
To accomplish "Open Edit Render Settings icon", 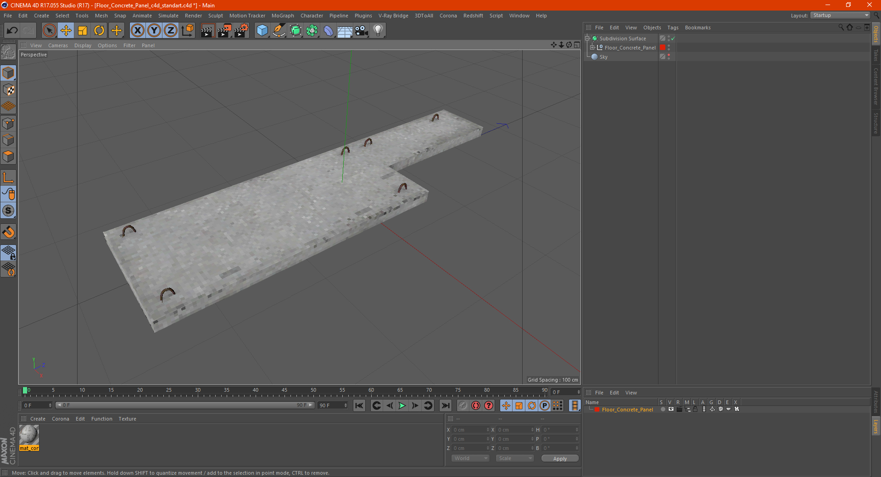I will tap(241, 31).
